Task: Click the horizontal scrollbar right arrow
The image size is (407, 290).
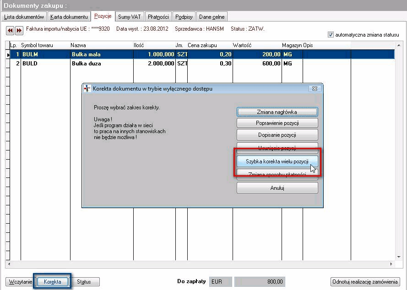Action: tap(391, 264)
